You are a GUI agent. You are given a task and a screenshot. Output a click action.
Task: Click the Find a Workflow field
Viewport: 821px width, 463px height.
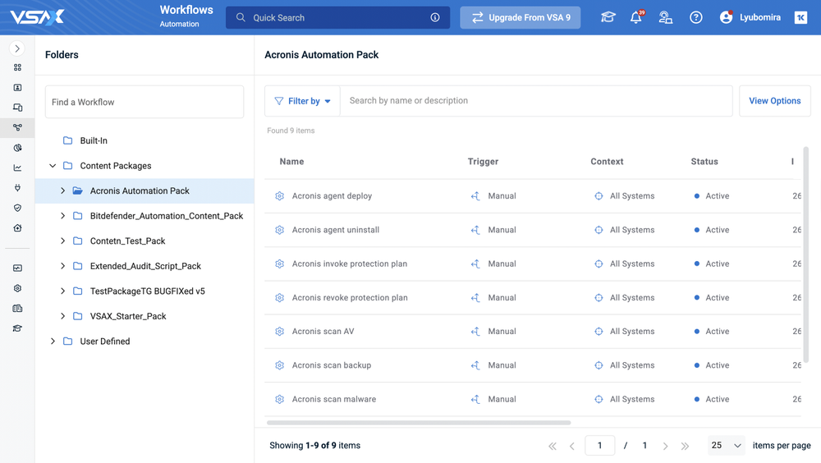pos(144,102)
